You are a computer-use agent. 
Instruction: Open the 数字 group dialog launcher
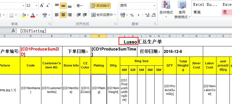(x=155, y=24)
